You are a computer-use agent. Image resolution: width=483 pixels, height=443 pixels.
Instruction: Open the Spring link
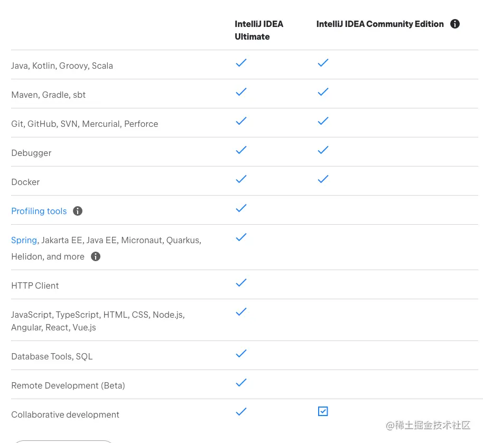pos(24,240)
